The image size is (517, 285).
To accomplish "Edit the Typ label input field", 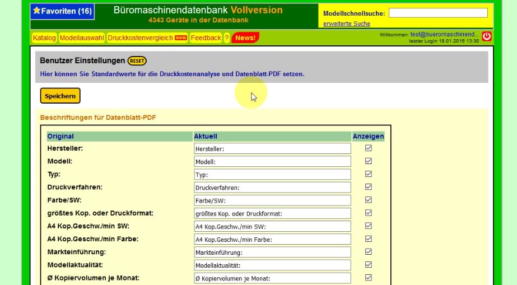I will [x=272, y=174].
